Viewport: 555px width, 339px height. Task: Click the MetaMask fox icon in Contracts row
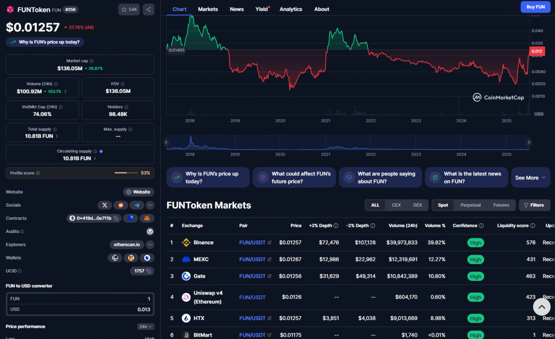click(147, 218)
